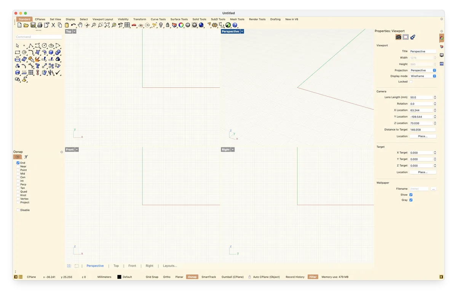This screenshot has width=457, height=299.
Task: Select the Array grid tool
Action: (31, 72)
